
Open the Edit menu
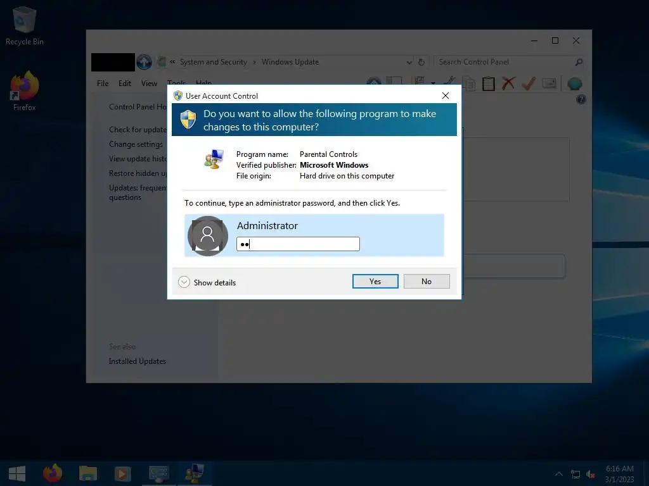click(125, 84)
